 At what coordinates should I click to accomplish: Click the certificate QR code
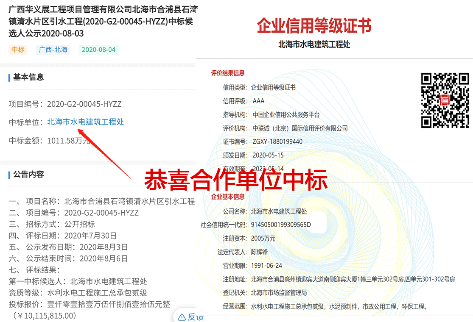[445, 100]
